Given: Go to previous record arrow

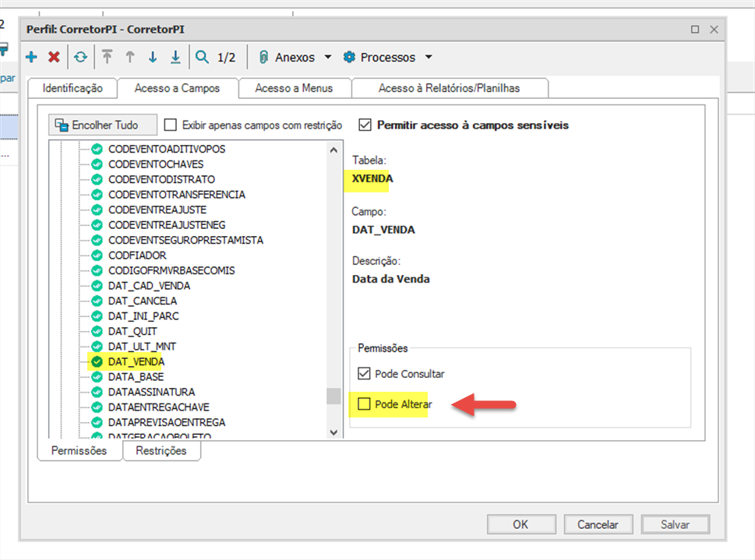Looking at the screenshot, I should [x=130, y=57].
